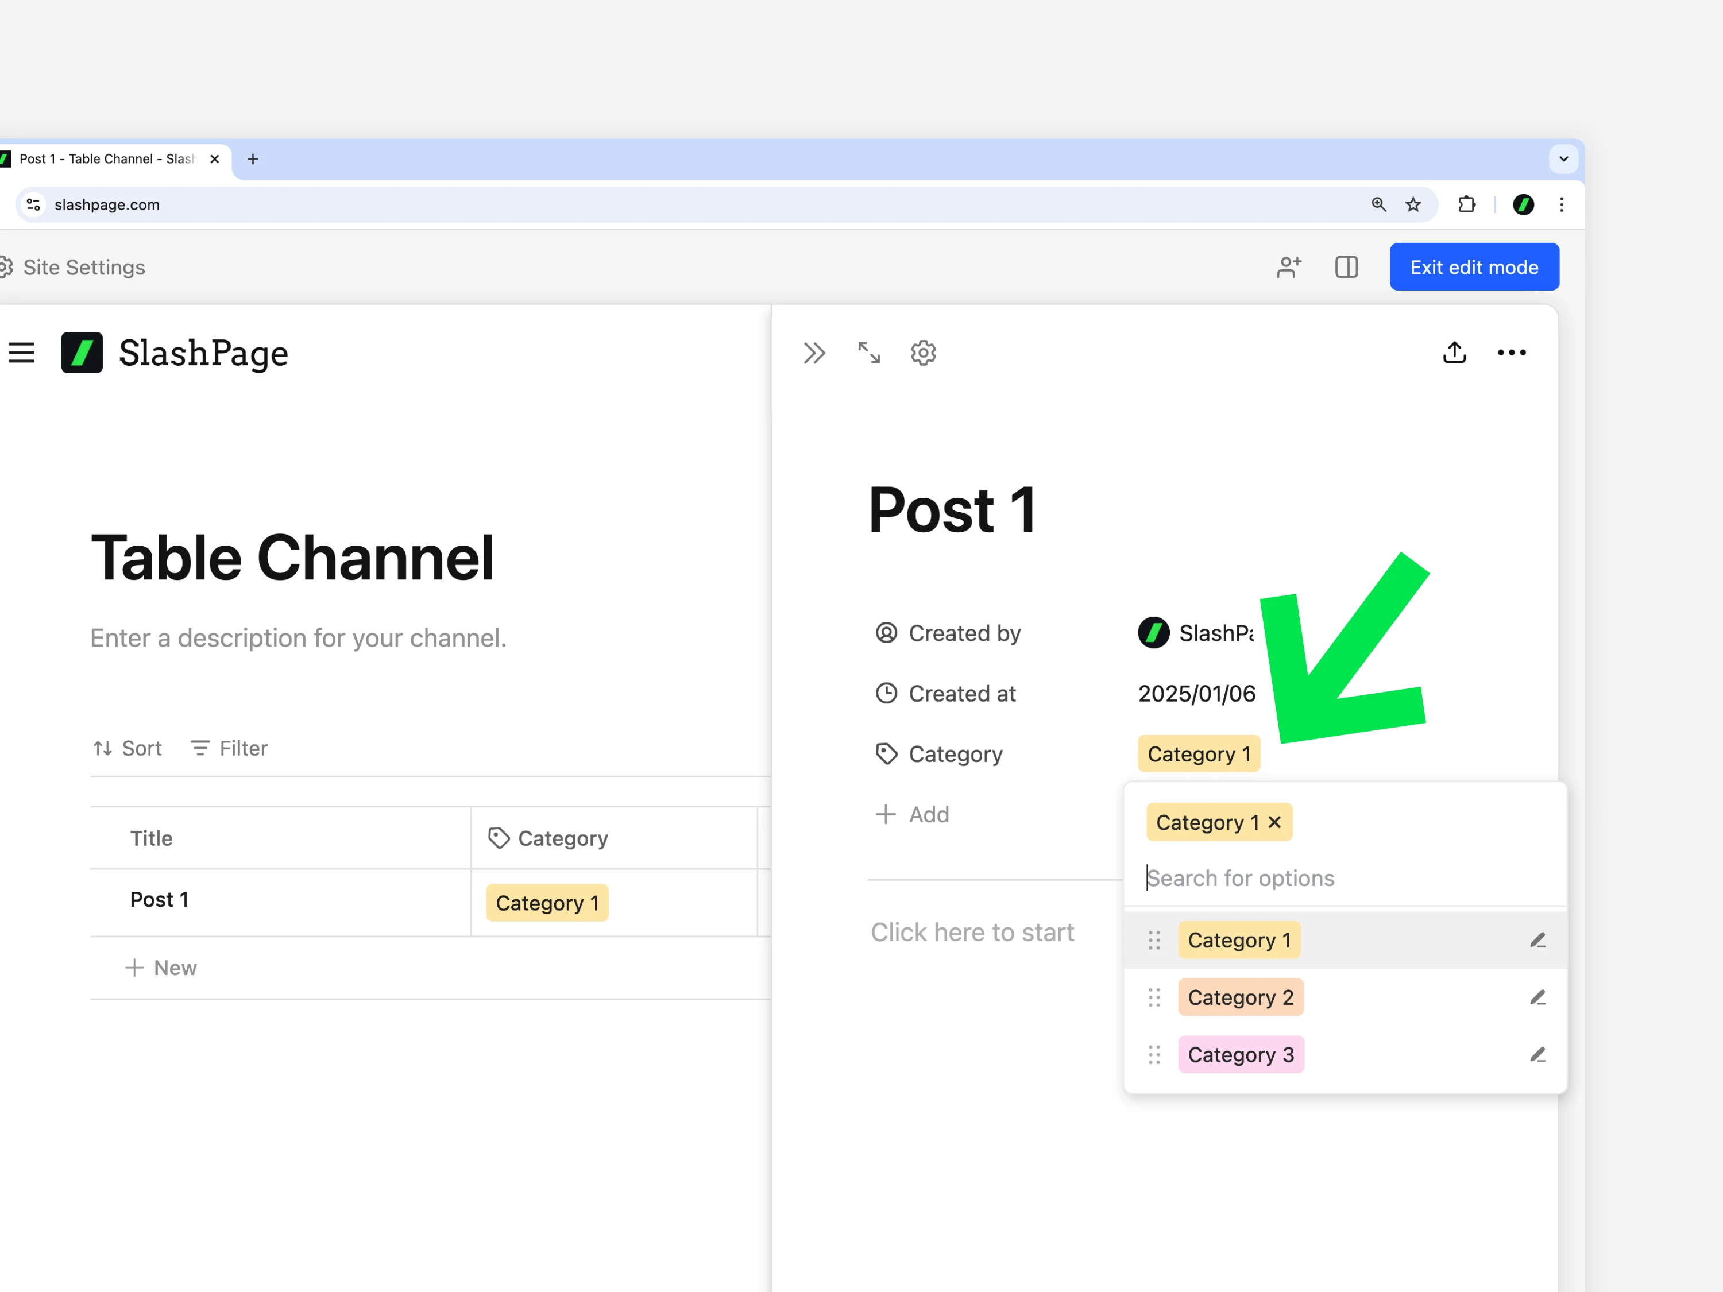The image size is (1723, 1292).
Task: Edit Category 2 with its pencil icon
Action: (x=1537, y=997)
